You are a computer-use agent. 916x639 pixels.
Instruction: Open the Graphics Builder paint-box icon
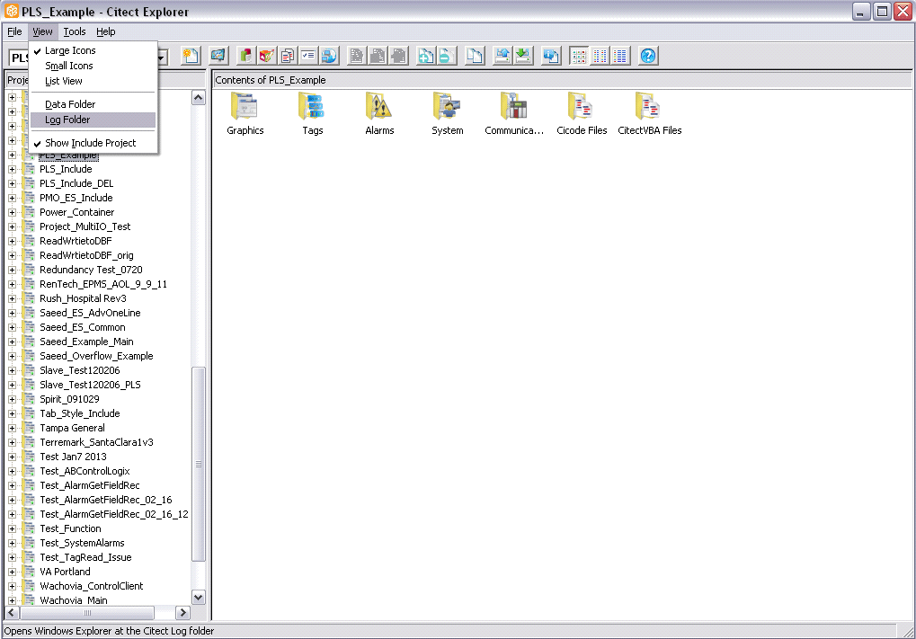coord(266,56)
